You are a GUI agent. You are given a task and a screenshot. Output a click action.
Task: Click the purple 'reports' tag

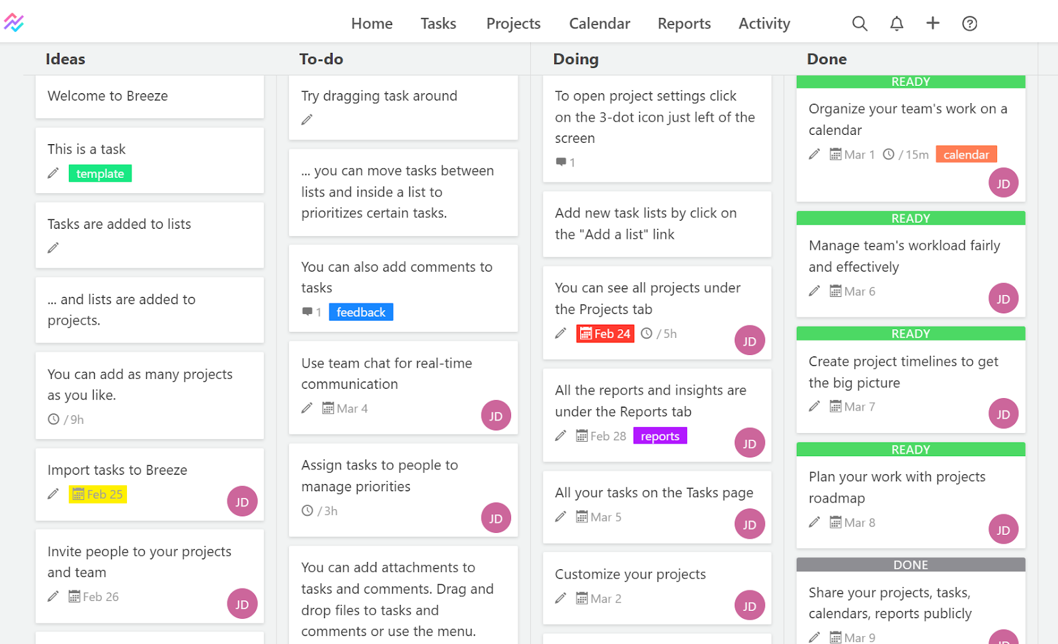click(x=660, y=436)
